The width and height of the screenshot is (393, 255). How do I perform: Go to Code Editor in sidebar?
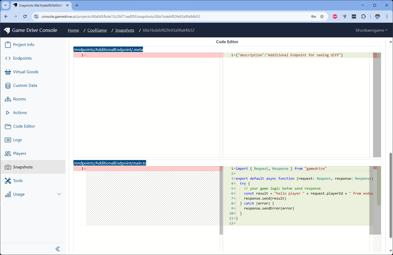[x=24, y=126]
